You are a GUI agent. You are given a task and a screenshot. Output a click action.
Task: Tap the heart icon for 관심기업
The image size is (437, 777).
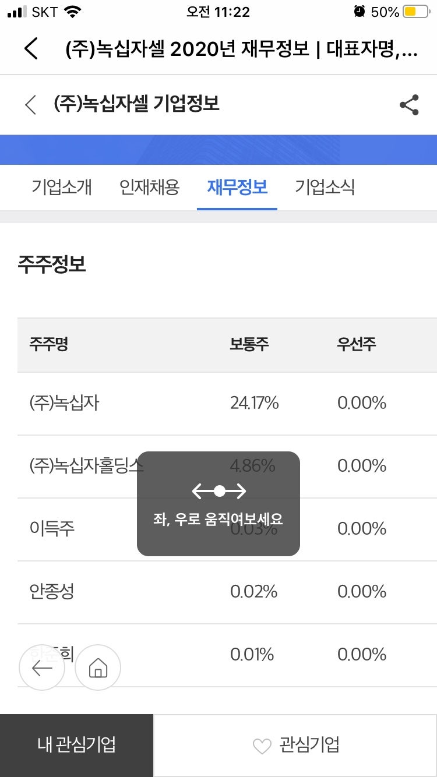[x=262, y=746]
